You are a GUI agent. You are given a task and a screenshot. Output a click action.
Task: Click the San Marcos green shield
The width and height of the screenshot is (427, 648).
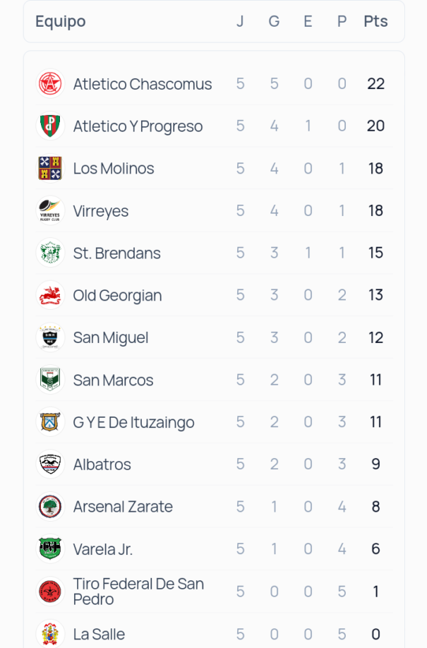[x=50, y=379]
